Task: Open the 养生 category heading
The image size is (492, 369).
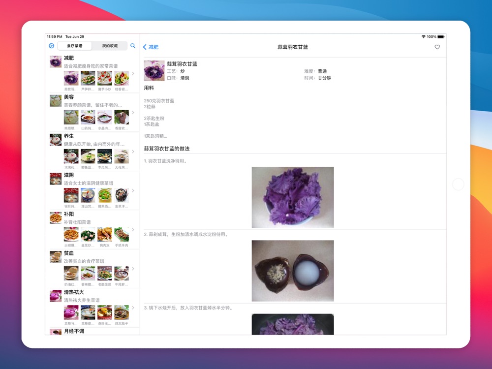Action: 69,136
